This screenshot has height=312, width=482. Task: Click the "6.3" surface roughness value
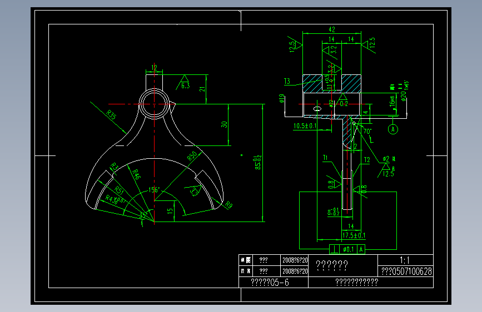[x=185, y=85]
